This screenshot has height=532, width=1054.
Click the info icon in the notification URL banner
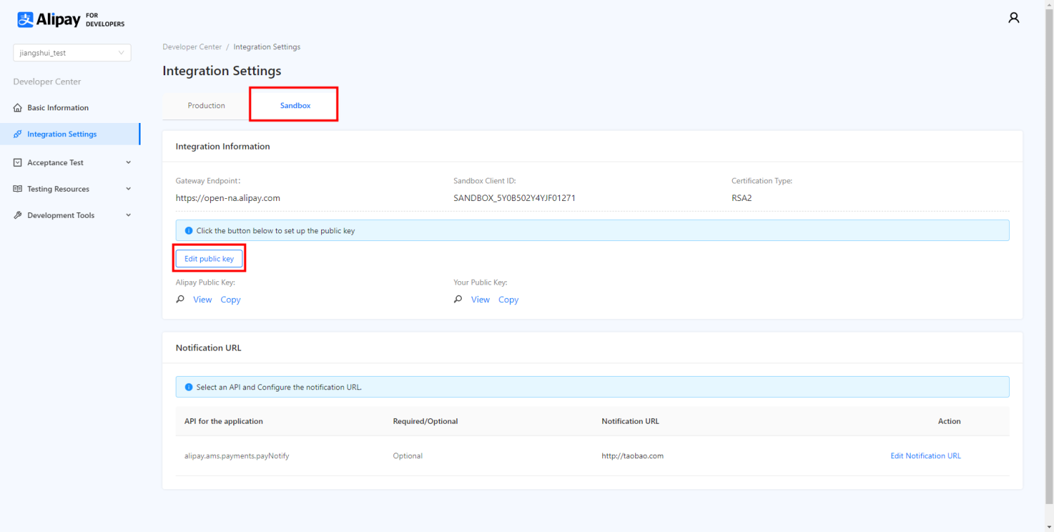pos(187,387)
